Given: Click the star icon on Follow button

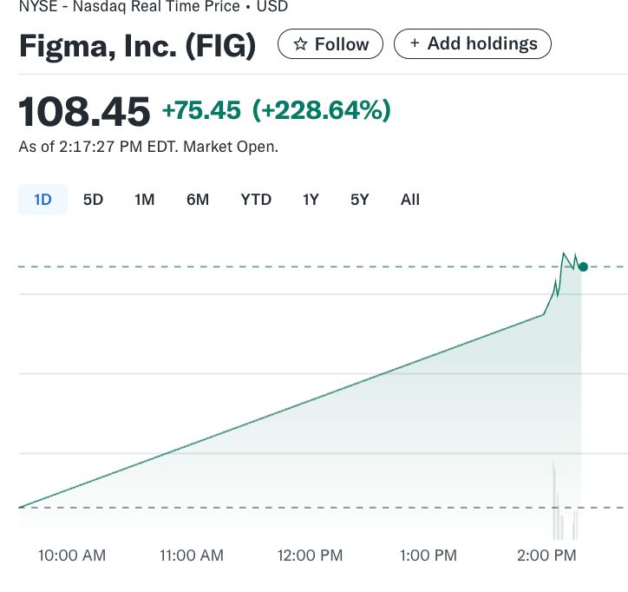Looking at the screenshot, I should [300, 44].
